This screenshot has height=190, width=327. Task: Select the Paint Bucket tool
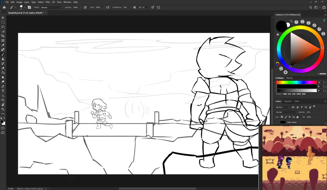pos(3,73)
